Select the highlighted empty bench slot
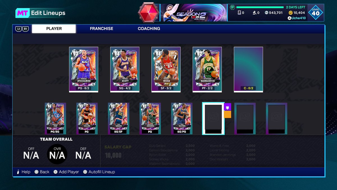 pyautogui.click(x=213, y=119)
